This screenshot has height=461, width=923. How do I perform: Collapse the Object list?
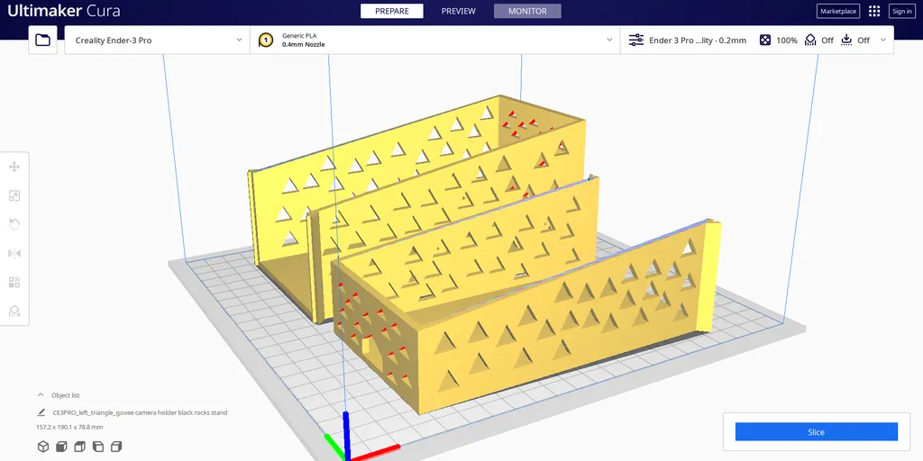41,395
